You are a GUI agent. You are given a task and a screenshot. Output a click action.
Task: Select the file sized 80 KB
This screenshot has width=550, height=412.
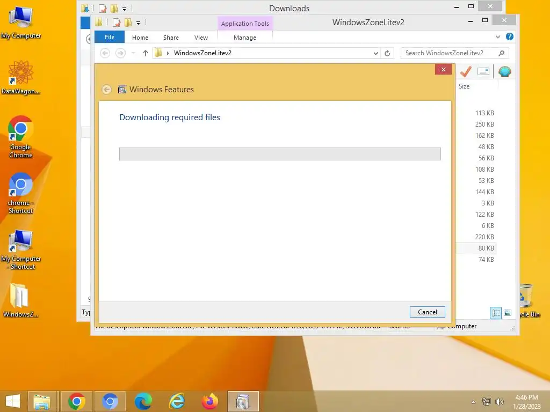click(x=486, y=248)
